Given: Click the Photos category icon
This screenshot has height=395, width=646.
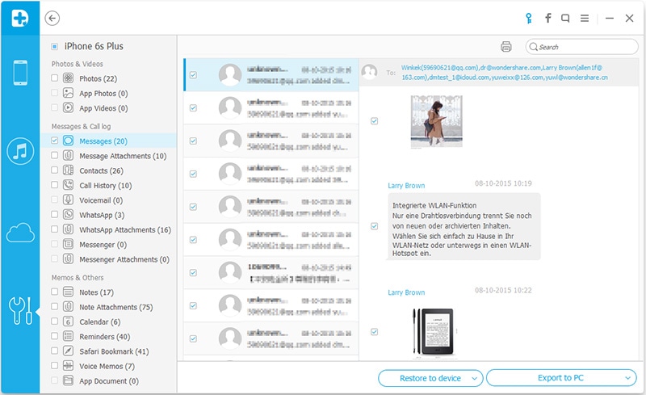Looking at the screenshot, I should pos(68,78).
